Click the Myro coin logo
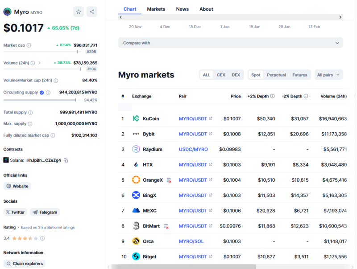The image size is (357, 269). [7, 12]
